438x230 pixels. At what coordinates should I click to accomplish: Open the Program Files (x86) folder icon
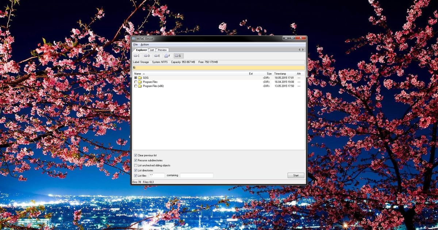coord(139,86)
